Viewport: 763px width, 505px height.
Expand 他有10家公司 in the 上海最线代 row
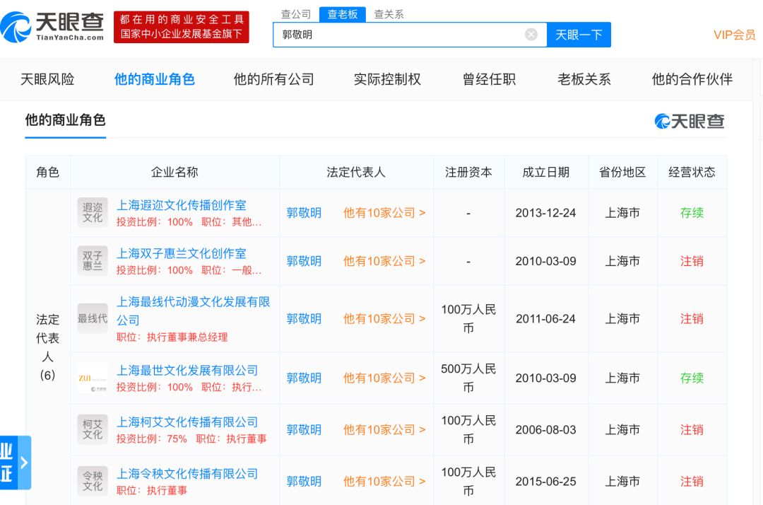[x=384, y=318]
